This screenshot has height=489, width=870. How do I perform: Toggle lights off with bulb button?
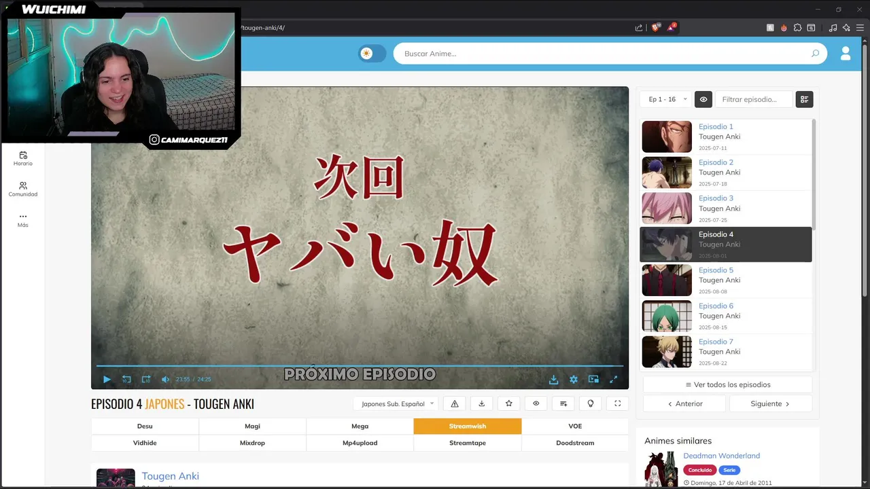591,403
